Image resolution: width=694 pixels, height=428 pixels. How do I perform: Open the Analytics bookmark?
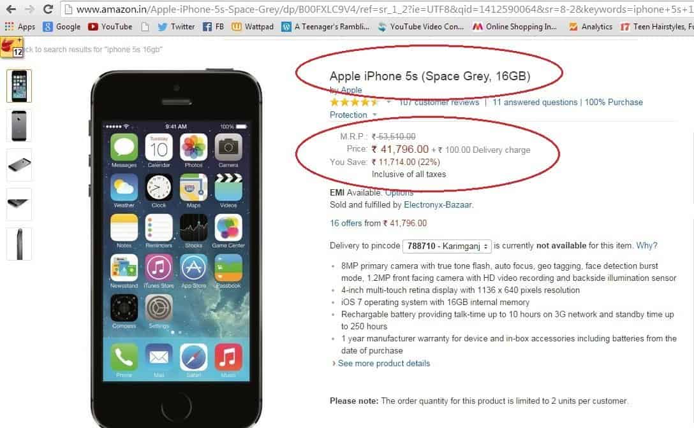(591, 27)
